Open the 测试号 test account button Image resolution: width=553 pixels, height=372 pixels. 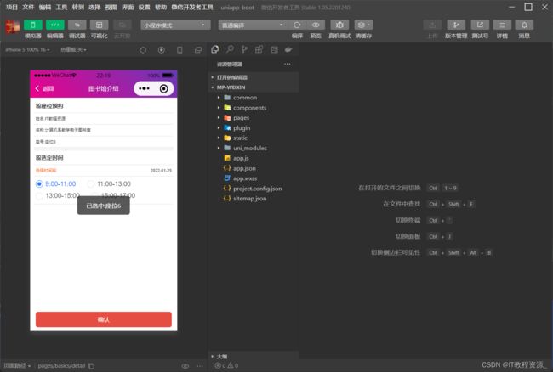pyautogui.click(x=480, y=25)
